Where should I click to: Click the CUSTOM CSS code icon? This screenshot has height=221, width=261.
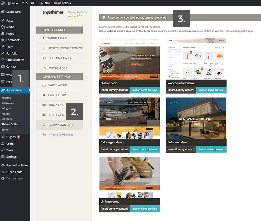click(44, 68)
